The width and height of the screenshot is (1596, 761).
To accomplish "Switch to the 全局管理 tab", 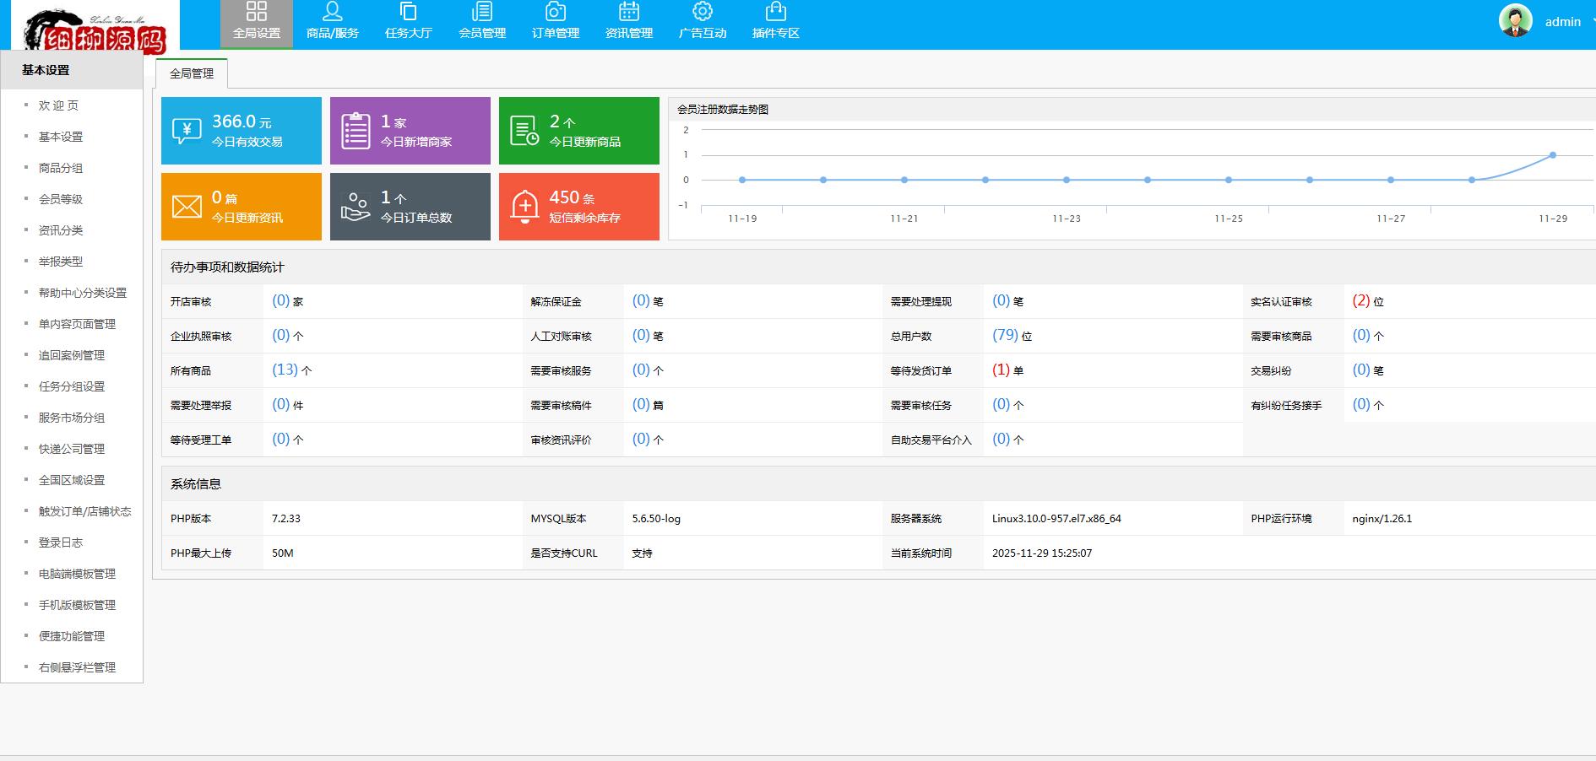I will coord(192,74).
